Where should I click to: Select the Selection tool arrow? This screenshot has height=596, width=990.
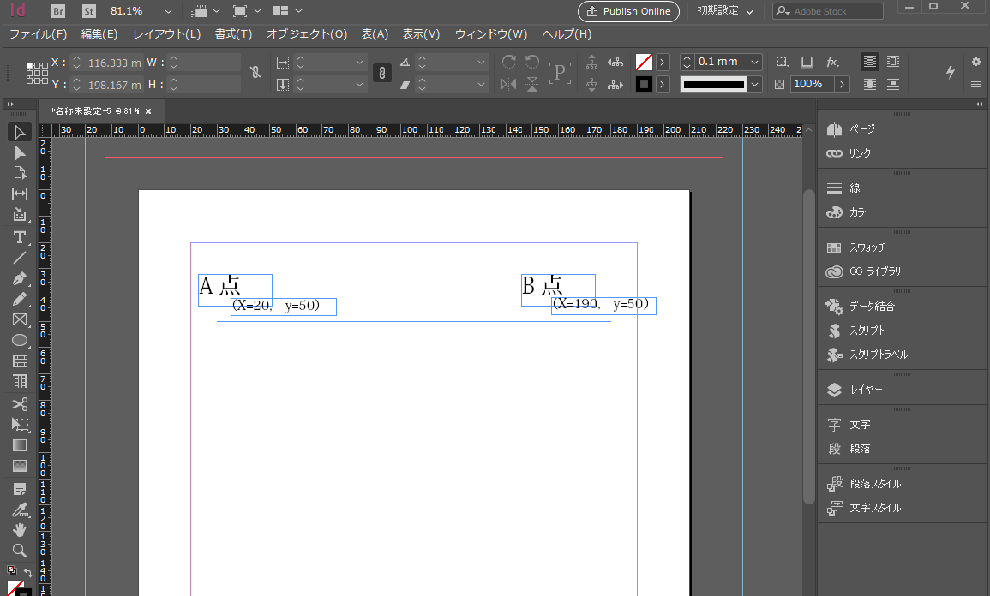pos(20,133)
